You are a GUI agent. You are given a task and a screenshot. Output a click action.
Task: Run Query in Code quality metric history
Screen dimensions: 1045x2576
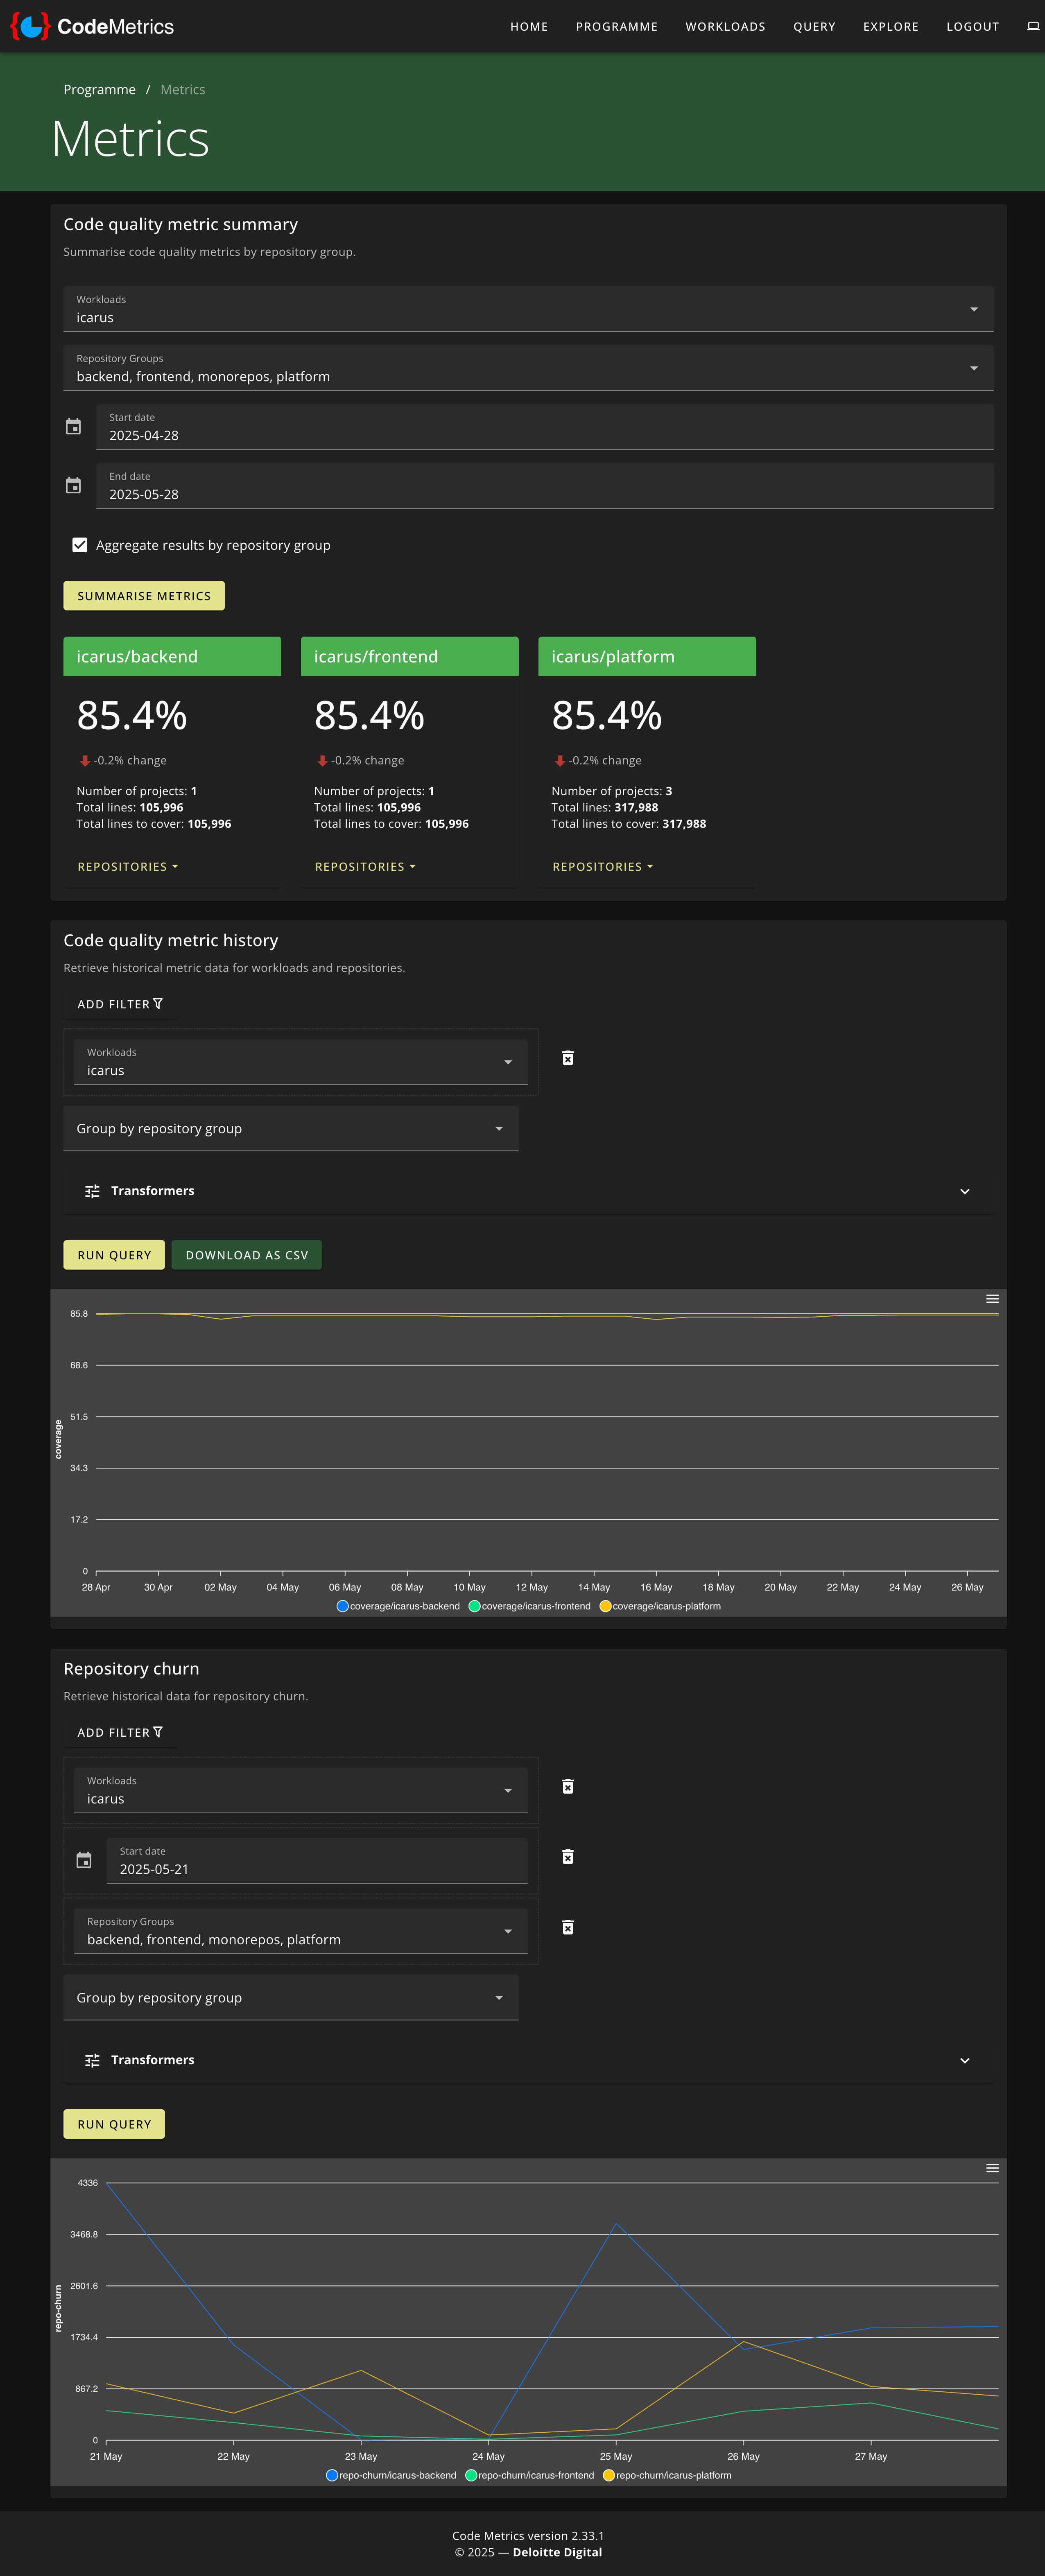[x=114, y=1255]
